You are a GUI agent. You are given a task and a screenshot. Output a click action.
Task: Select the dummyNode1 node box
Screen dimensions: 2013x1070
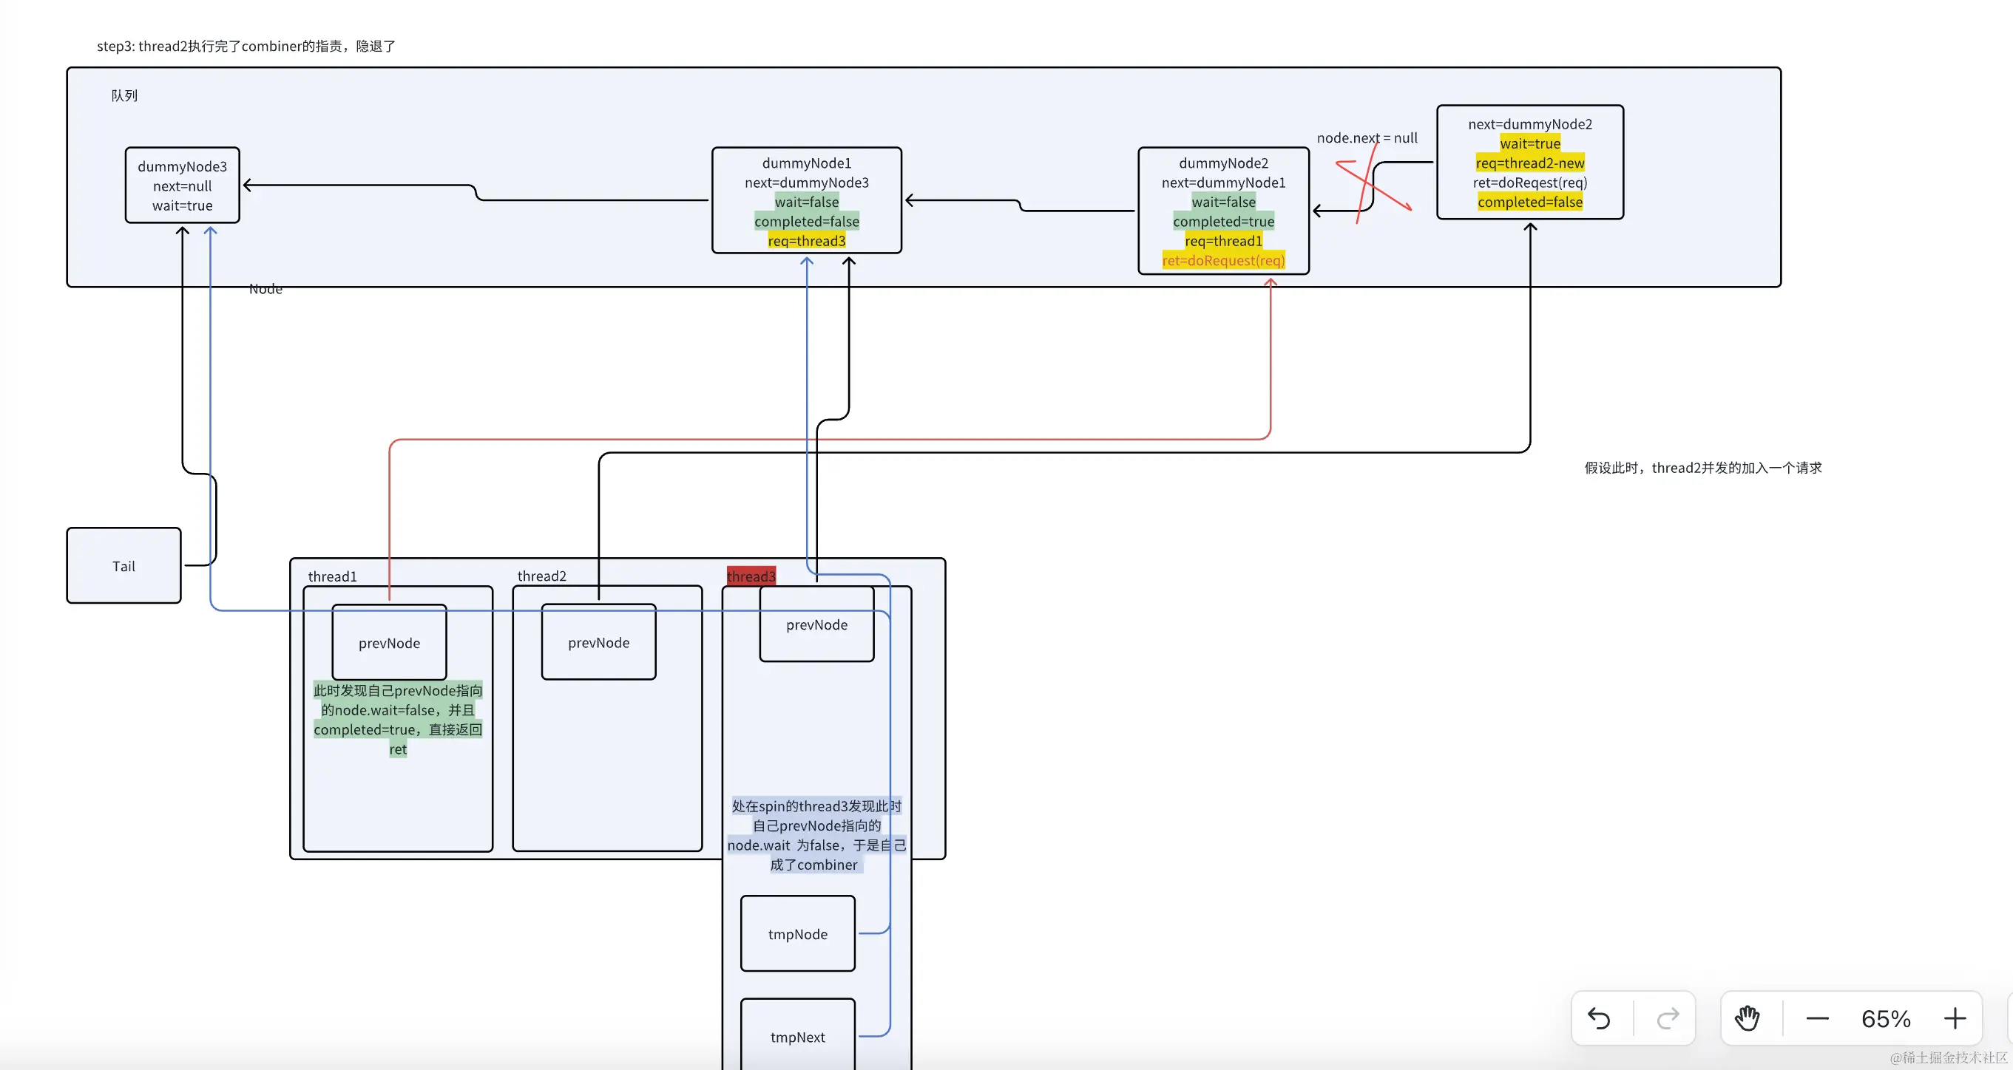coord(806,201)
